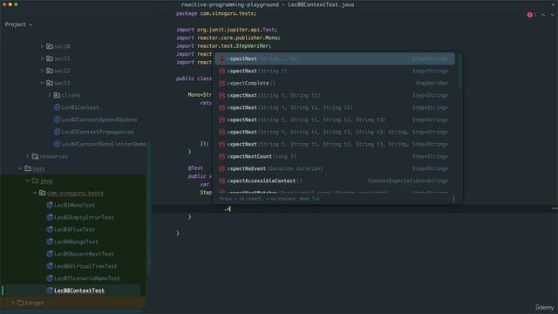Viewport: 558px width, 314px height.
Task: Expand the sec11 package node
Action: point(42,58)
